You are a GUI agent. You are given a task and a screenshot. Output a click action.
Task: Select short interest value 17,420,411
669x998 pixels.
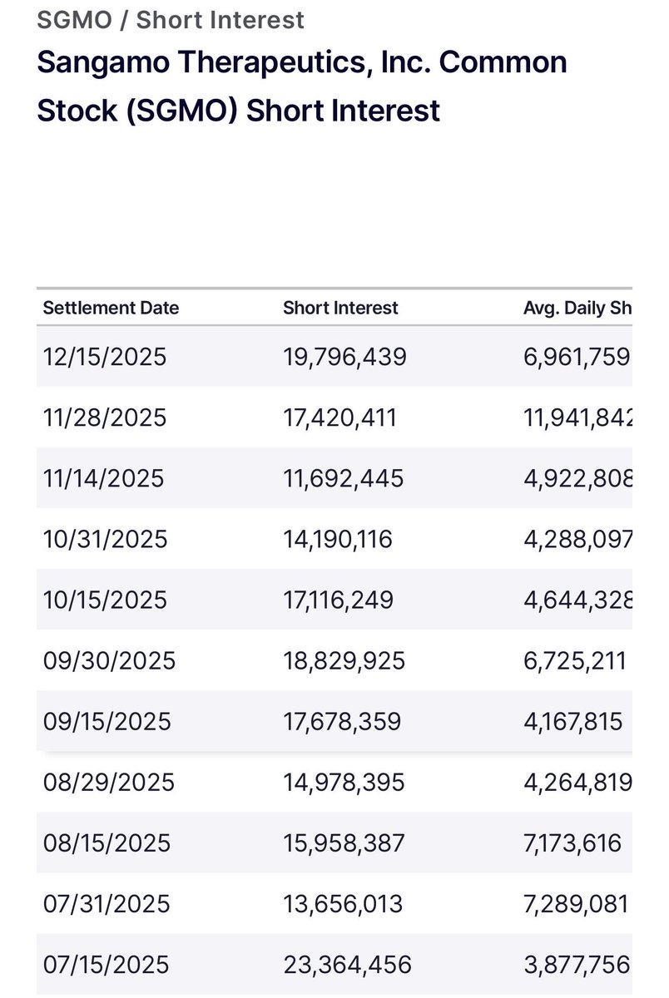[x=339, y=417]
